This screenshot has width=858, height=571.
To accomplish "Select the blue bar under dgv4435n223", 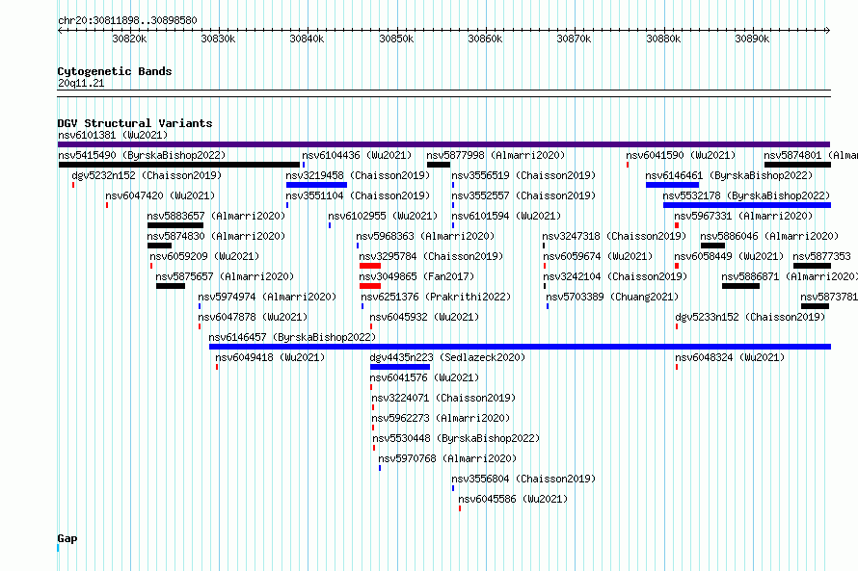I will (x=400, y=367).
